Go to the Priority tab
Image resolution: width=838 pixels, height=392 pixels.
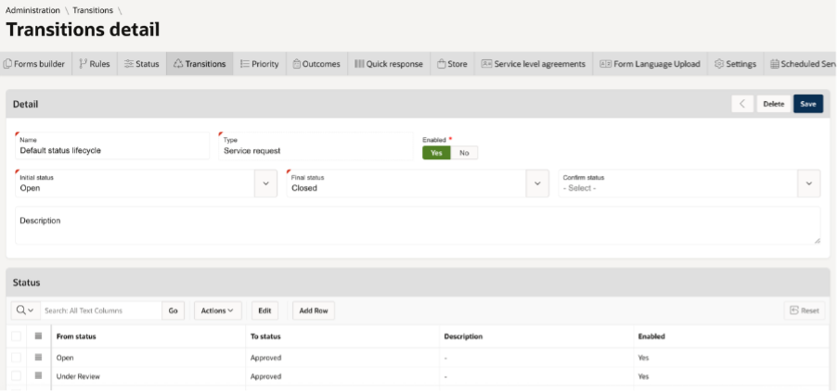[x=260, y=63]
